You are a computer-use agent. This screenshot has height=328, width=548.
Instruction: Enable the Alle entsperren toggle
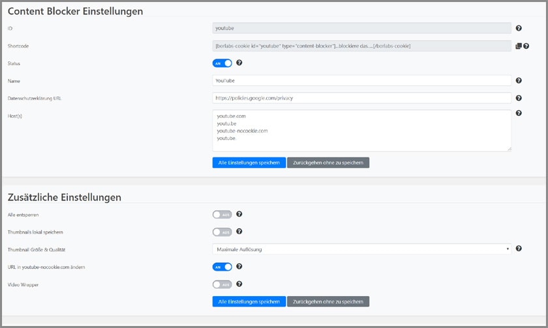(222, 214)
